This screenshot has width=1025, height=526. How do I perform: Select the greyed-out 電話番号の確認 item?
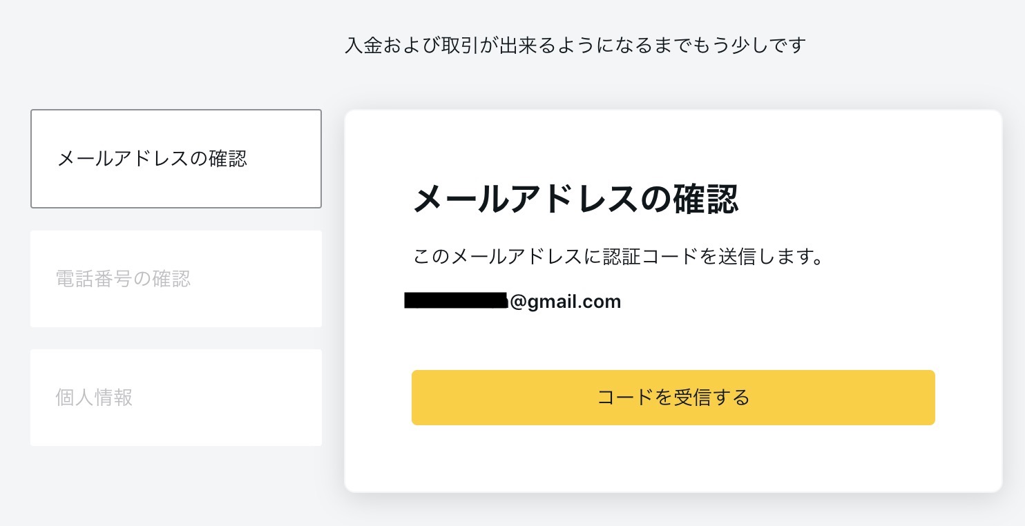click(123, 279)
